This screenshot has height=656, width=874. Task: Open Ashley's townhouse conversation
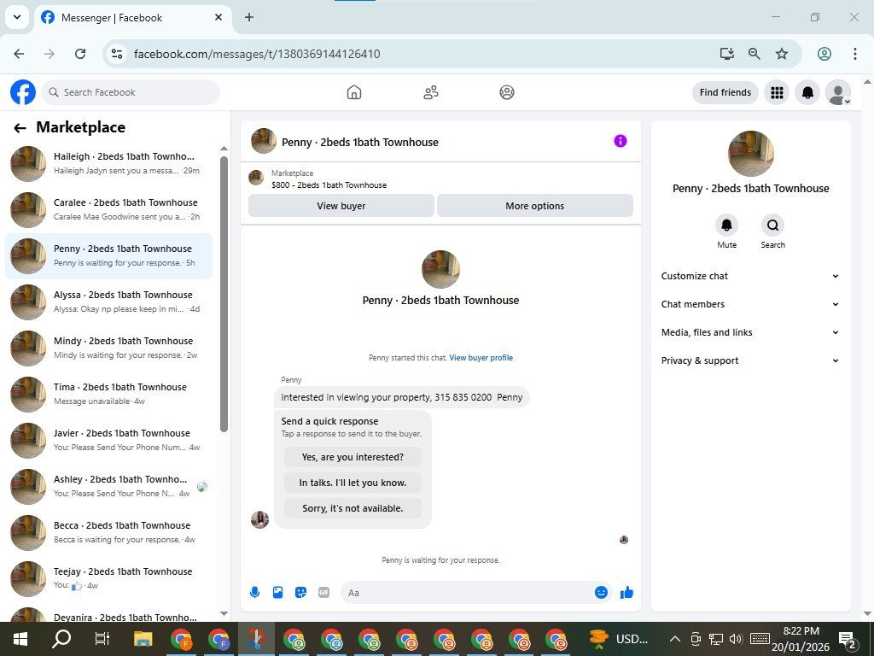pyautogui.click(x=108, y=486)
